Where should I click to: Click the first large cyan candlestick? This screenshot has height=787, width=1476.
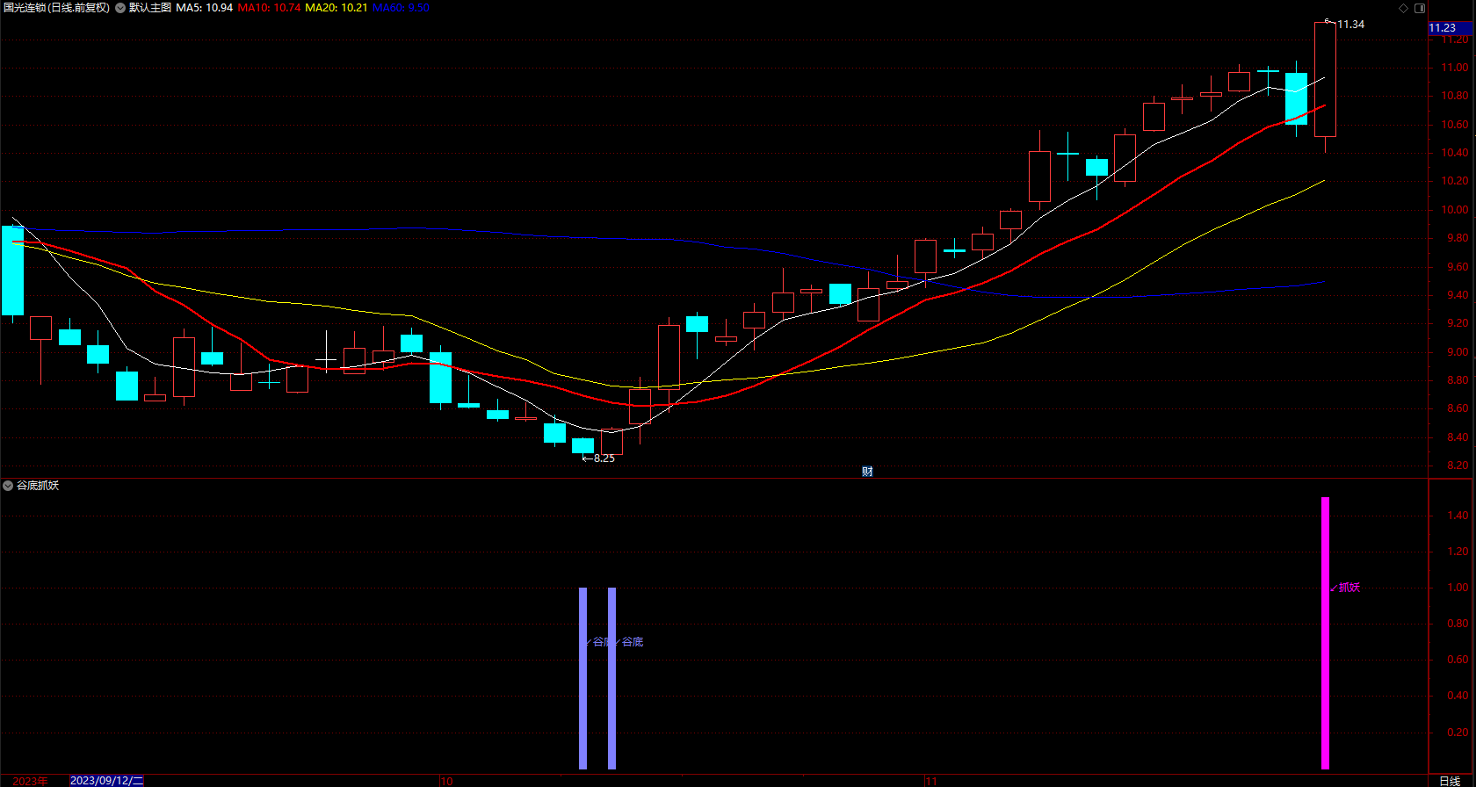tap(12, 271)
